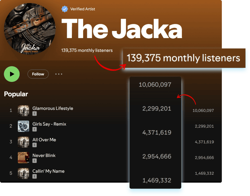Follow The Jacka with the Follow button
The width and height of the screenshot is (250, 196).
38,74
